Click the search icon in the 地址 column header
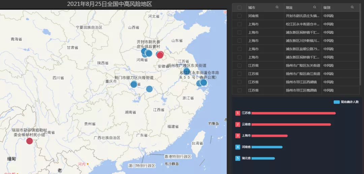This screenshot has height=174, width=364. 314,7
